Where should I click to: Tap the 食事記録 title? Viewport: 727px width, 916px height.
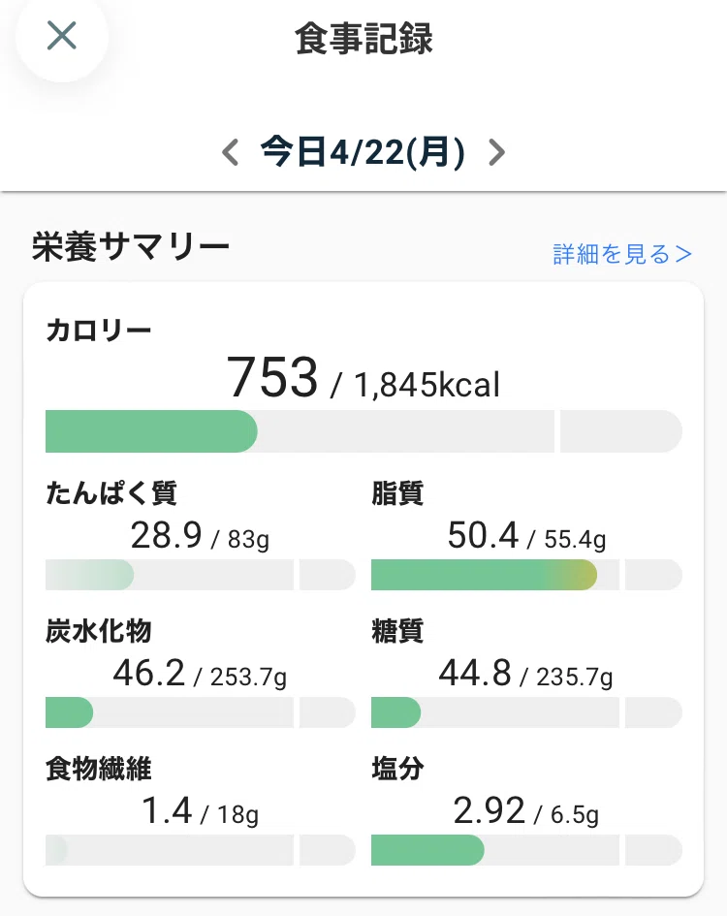coord(363,39)
